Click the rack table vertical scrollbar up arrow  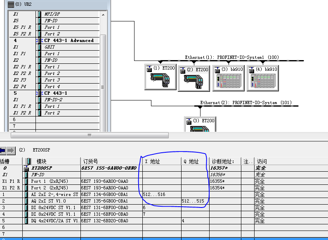[104, 14]
